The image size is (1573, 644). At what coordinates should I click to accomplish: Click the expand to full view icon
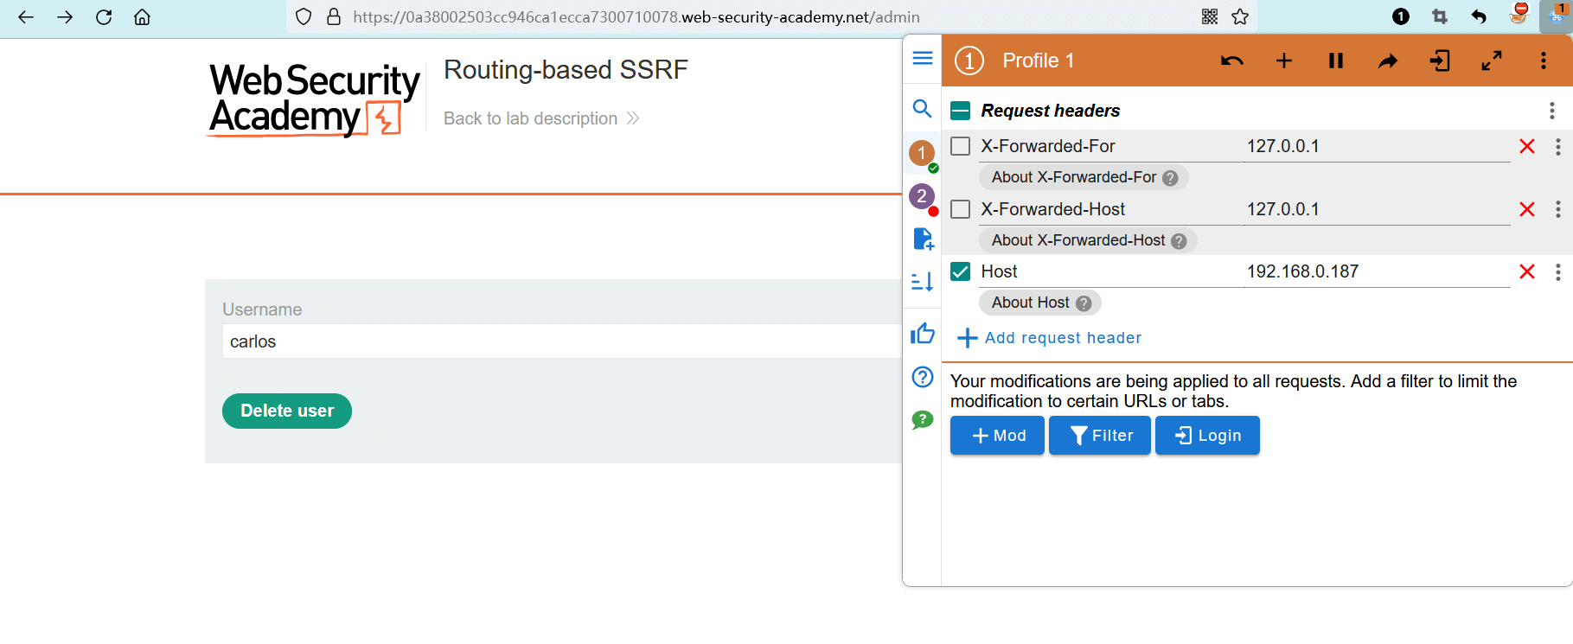[1491, 61]
